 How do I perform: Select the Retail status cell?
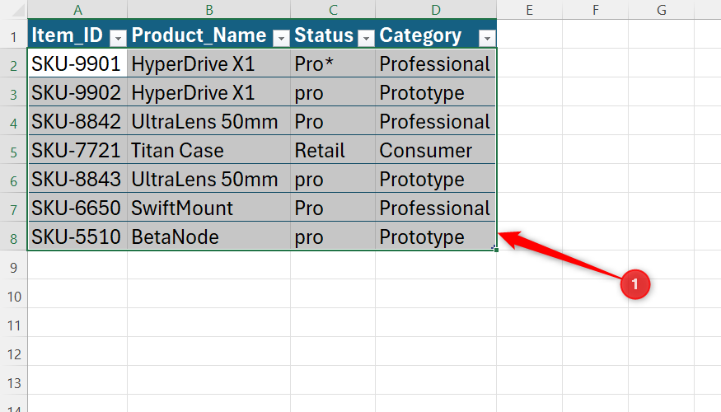click(333, 149)
